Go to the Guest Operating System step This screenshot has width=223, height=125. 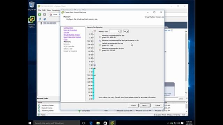pos(72,37)
